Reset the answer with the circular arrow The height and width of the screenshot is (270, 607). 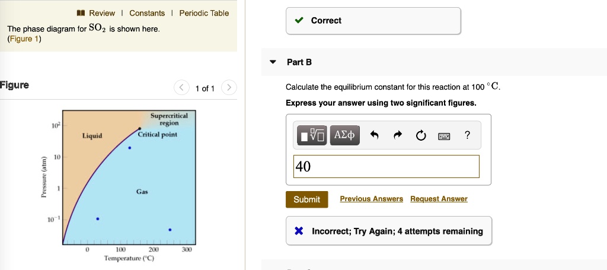[420, 136]
